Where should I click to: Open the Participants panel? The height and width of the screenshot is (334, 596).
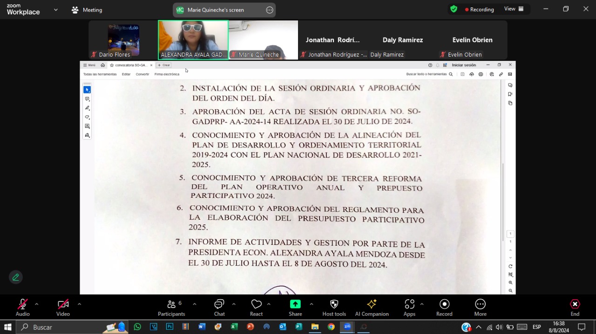pyautogui.click(x=171, y=307)
